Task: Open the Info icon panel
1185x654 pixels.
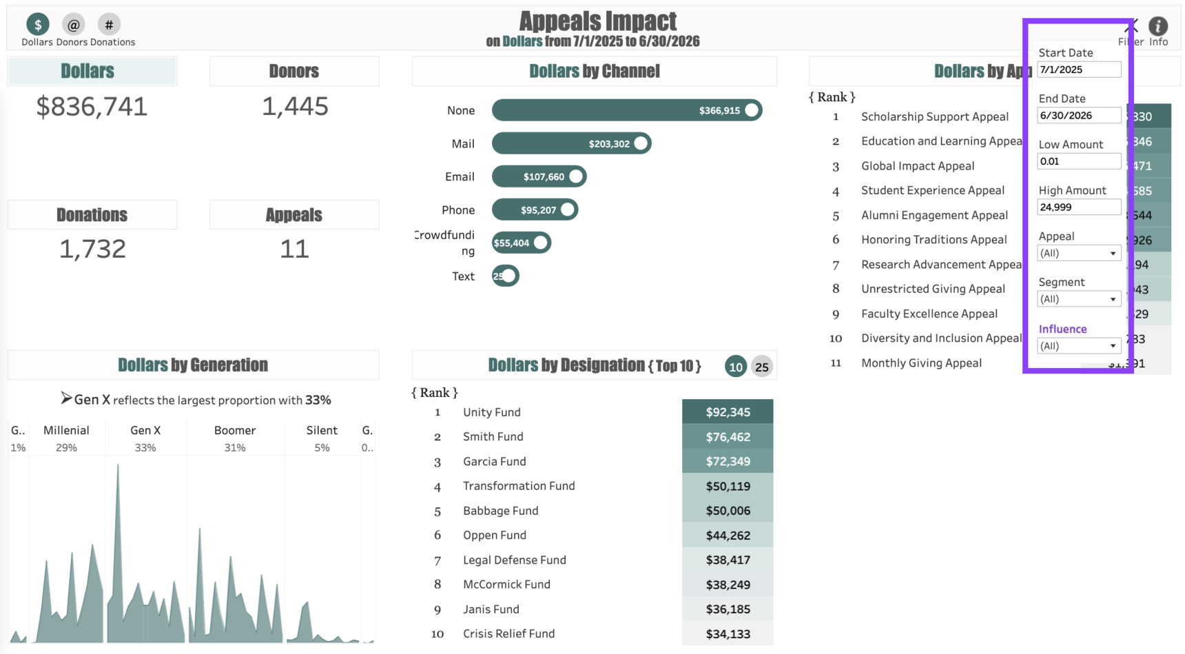Action: [x=1157, y=26]
